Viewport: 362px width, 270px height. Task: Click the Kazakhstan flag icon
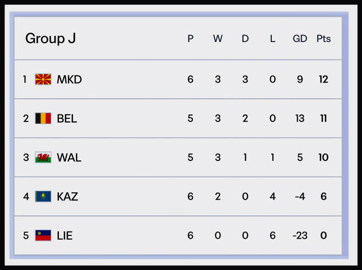coord(43,197)
